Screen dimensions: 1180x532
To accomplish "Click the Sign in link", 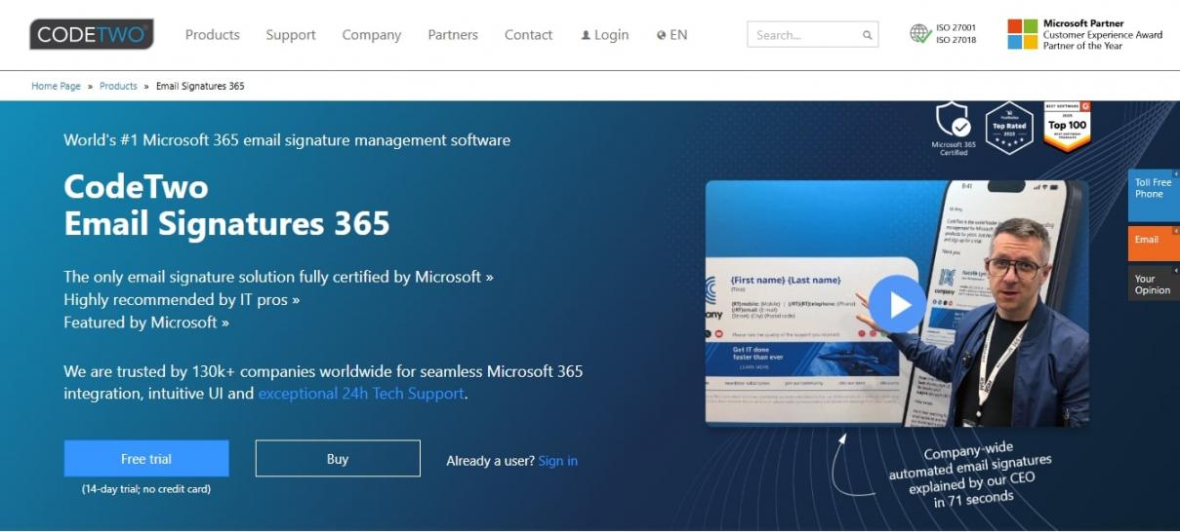I will pyautogui.click(x=557, y=461).
